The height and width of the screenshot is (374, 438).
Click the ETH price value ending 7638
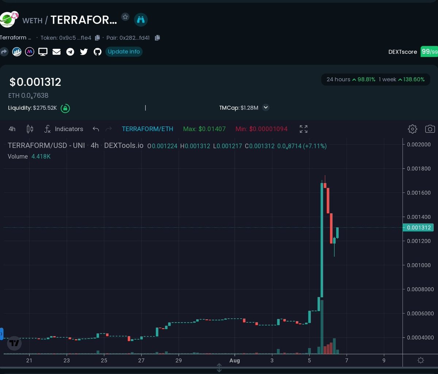[x=28, y=96]
